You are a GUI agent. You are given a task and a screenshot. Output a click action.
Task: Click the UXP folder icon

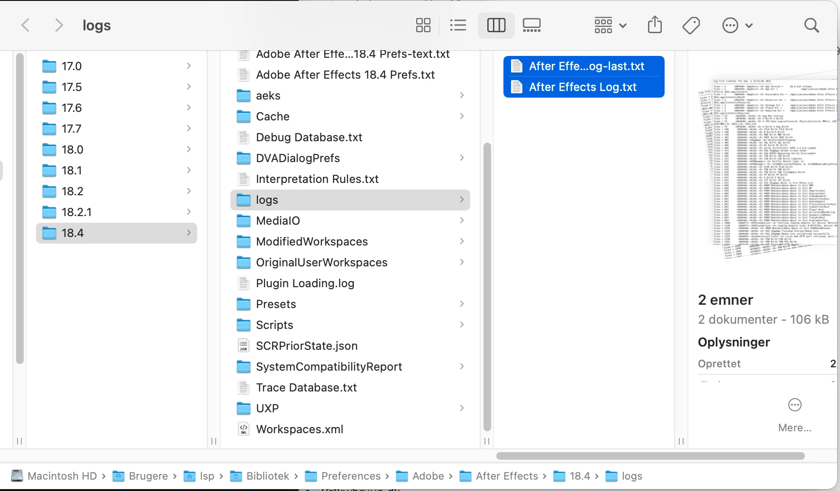pos(244,409)
